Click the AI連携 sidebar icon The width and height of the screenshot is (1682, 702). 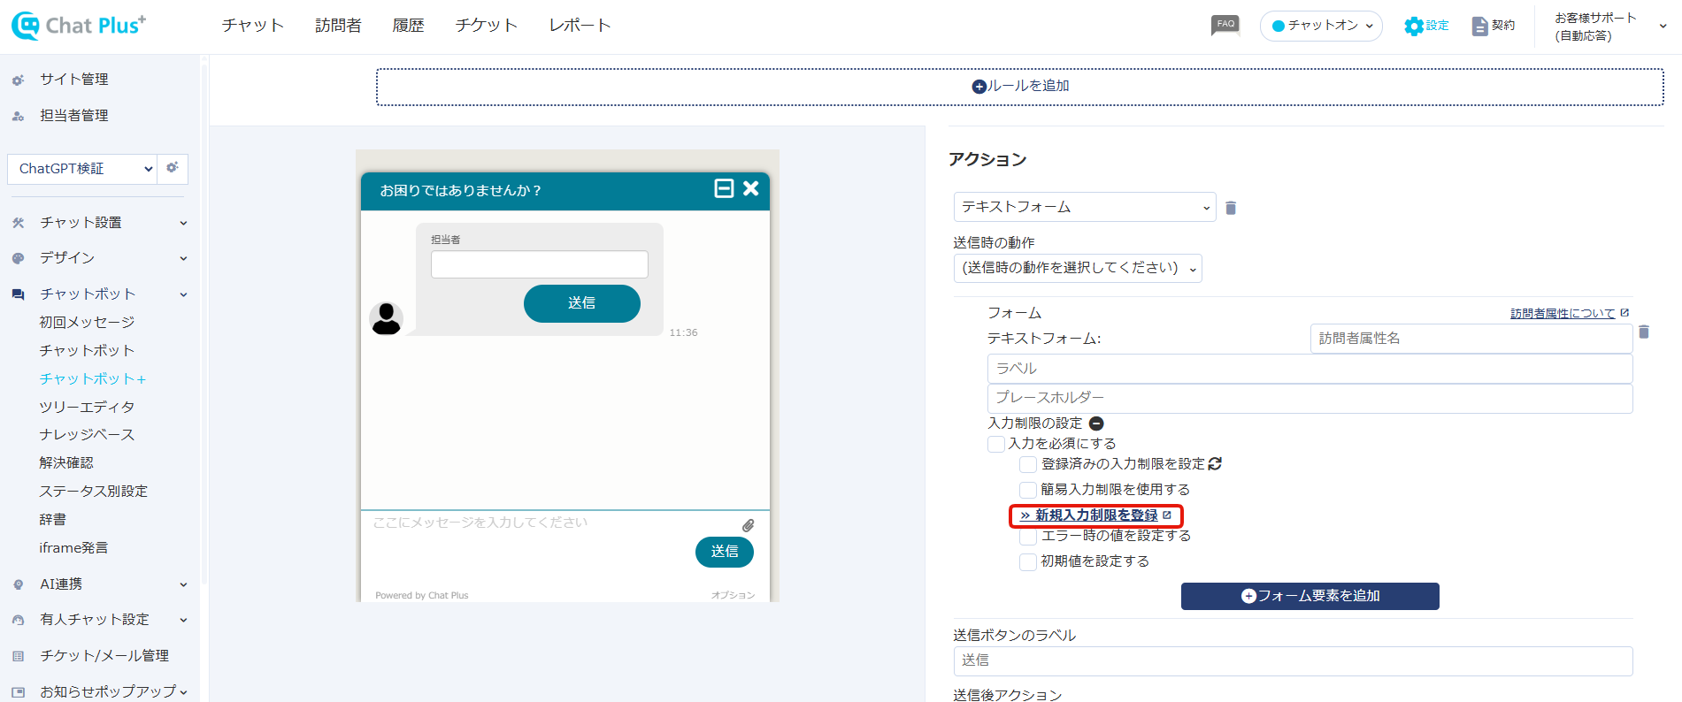pos(18,584)
